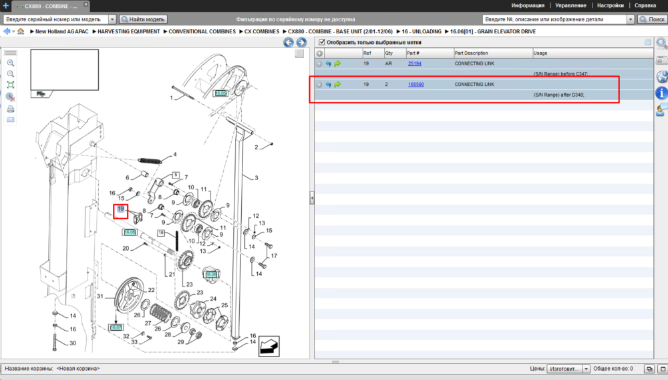Screen dimensions: 668x380
Task: Click the Поиск button
Action: click(652, 19)
